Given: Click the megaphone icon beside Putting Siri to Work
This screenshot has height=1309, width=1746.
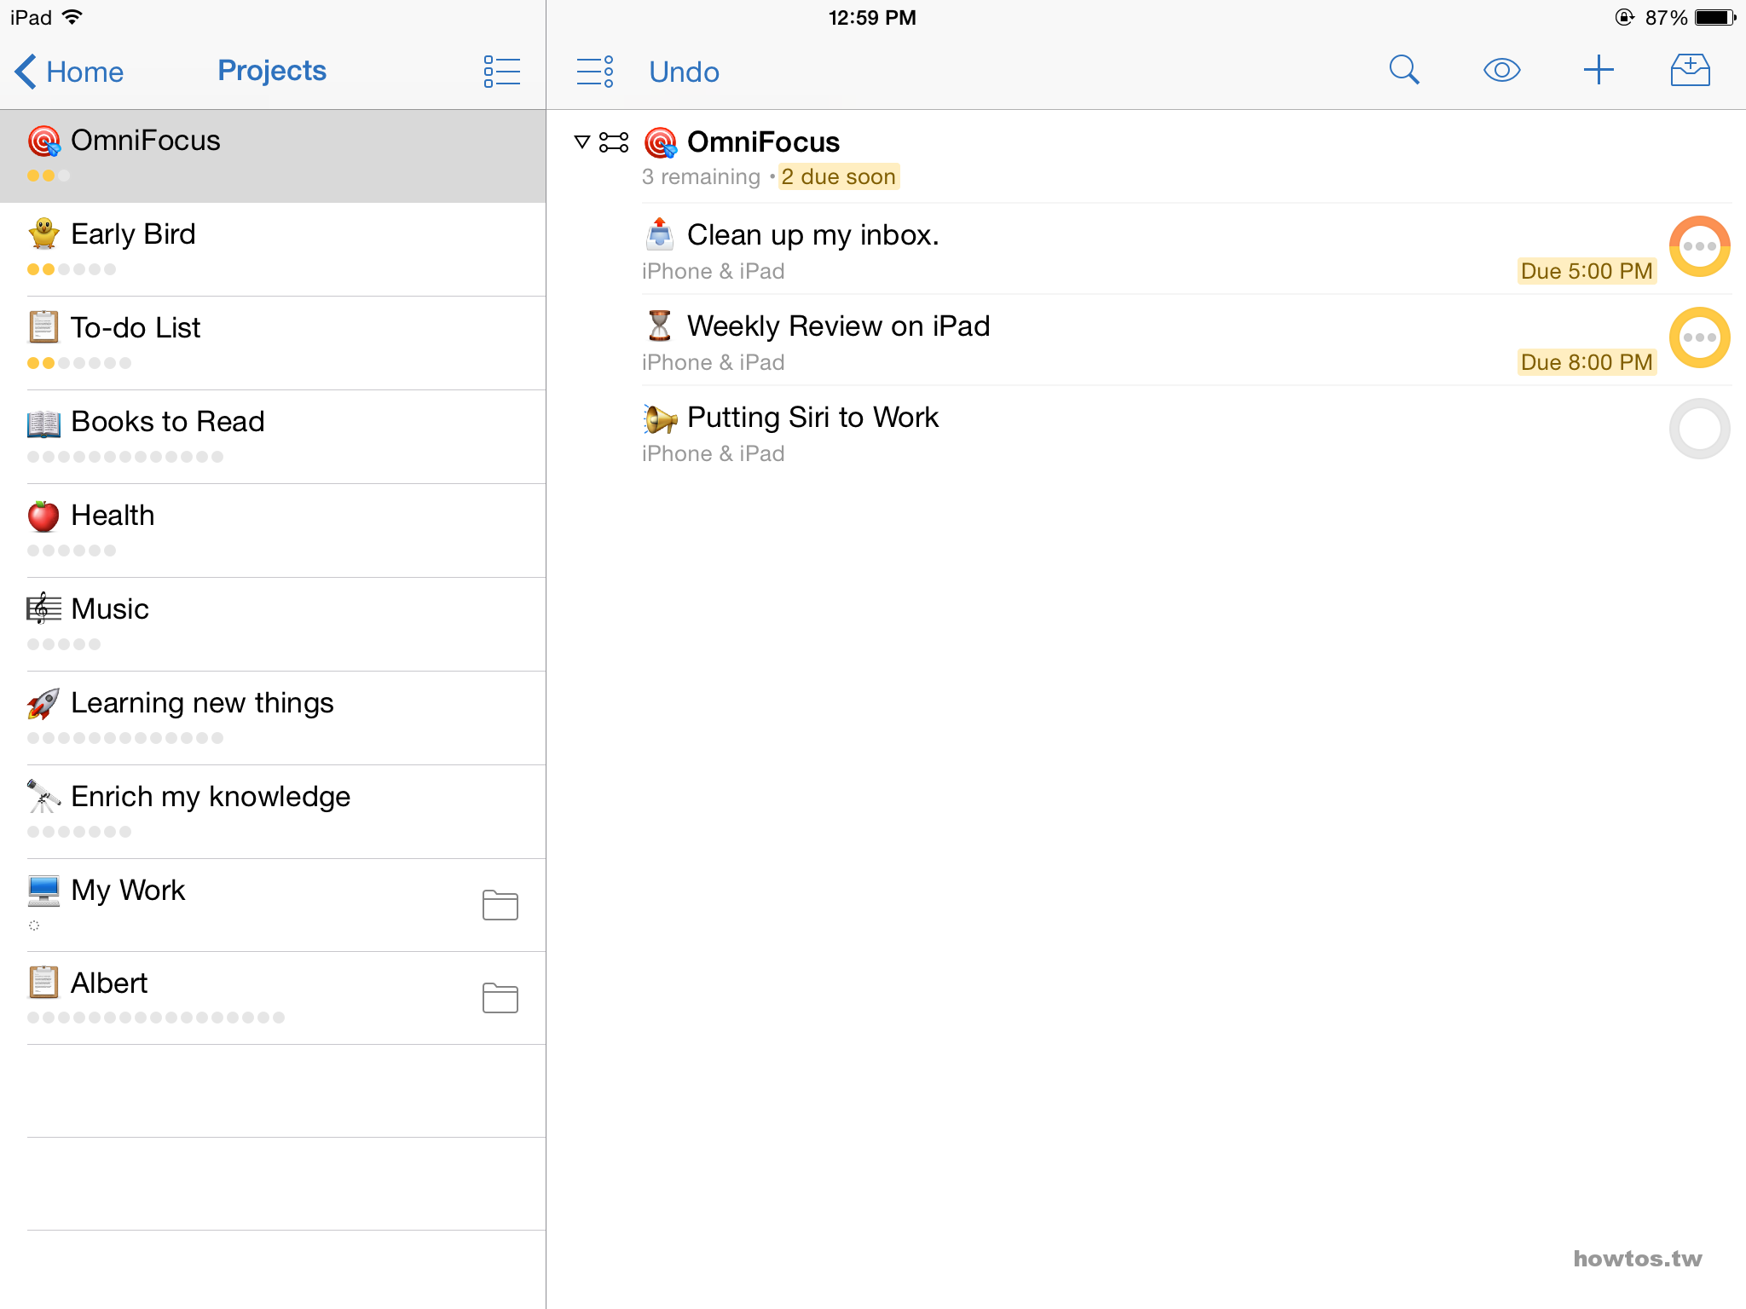Looking at the screenshot, I should click(660, 418).
